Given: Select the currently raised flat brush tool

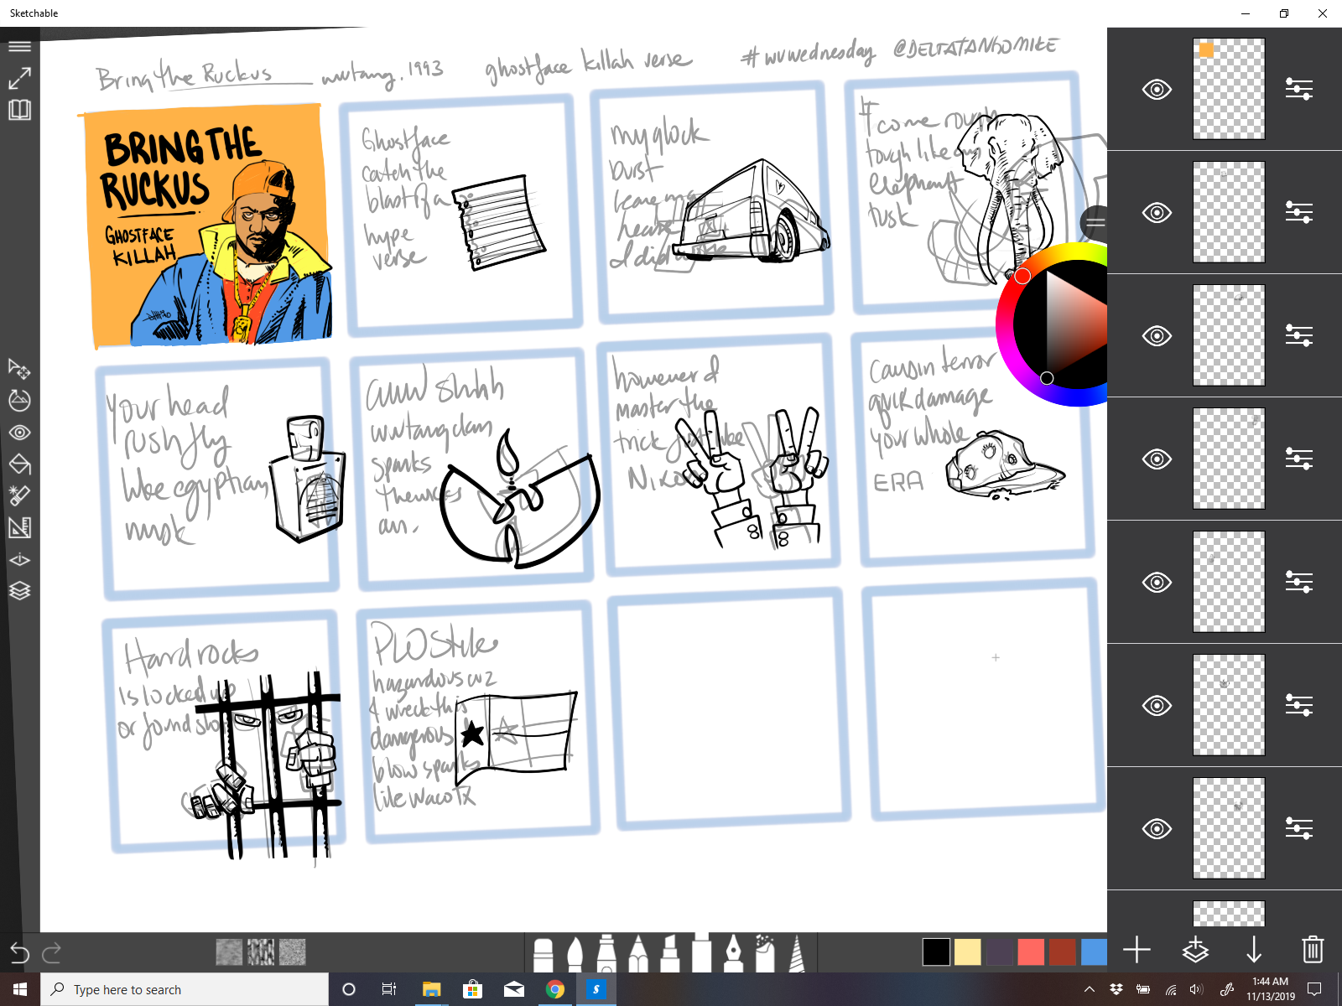Looking at the screenshot, I should pos(702,952).
